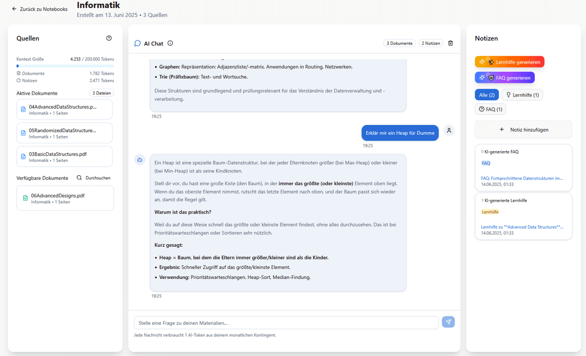Toggle the '2 Notizen' chip in the chat header
This screenshot has width=586, height=356.
point(431,43)
